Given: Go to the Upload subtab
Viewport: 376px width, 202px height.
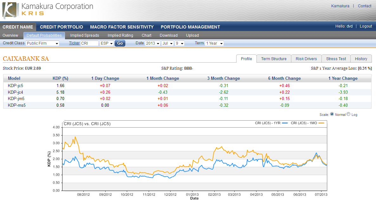Looking at the screenshot, I should click(192, 35).
